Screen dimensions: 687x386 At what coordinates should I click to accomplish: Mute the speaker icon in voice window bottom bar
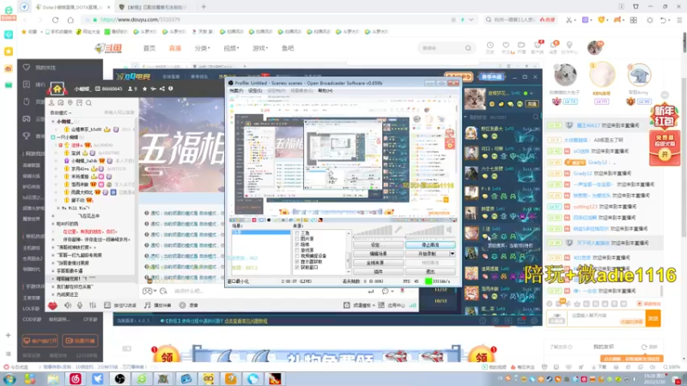pos(68,305)
